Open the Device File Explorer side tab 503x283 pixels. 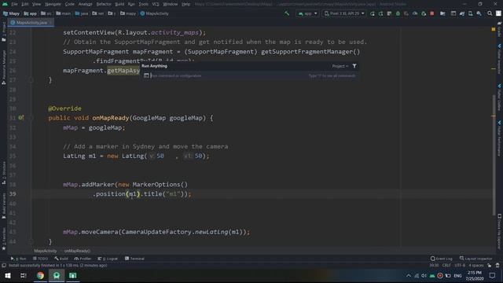(500, 231)
